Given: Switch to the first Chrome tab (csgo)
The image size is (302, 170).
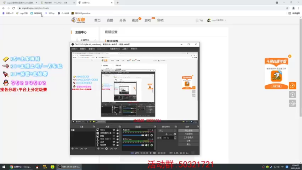Looking at the screenshot, I should 19,3.
